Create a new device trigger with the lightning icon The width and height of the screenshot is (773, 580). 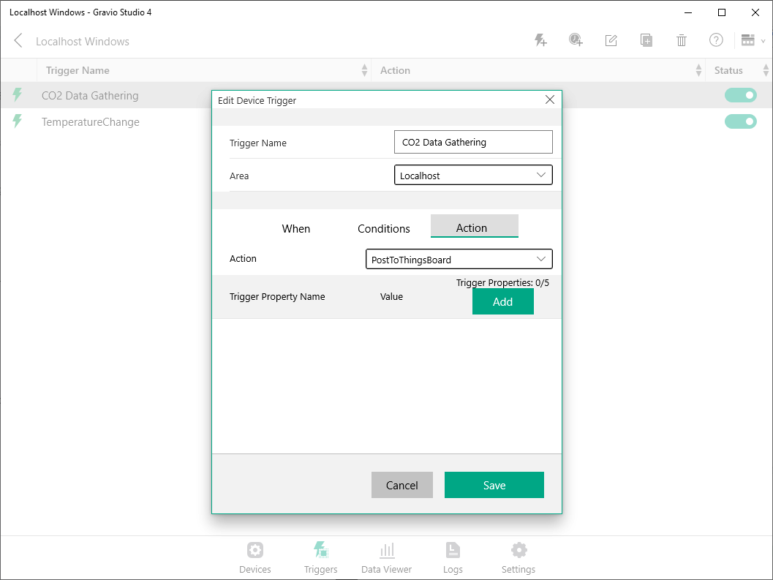(x=540, y=40)
